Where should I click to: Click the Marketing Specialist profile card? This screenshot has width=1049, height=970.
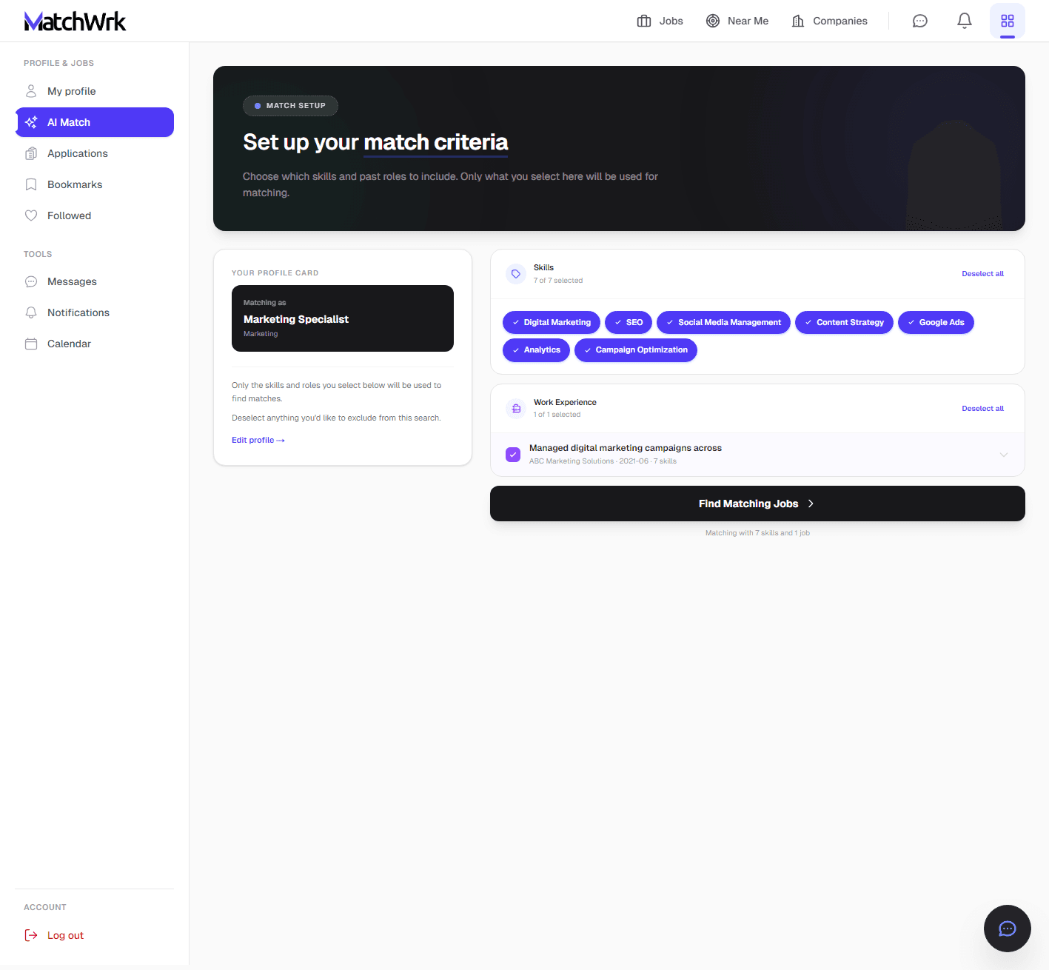(342, 318)
